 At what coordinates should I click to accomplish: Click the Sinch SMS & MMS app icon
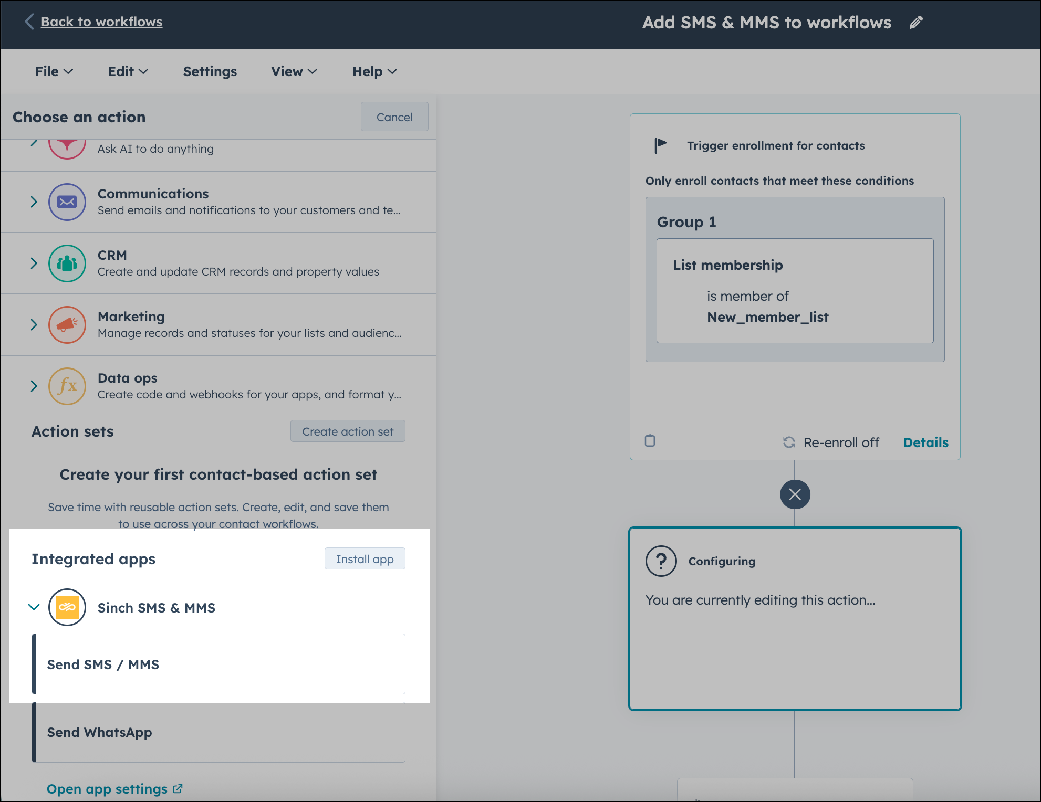(x=66, y=607)
